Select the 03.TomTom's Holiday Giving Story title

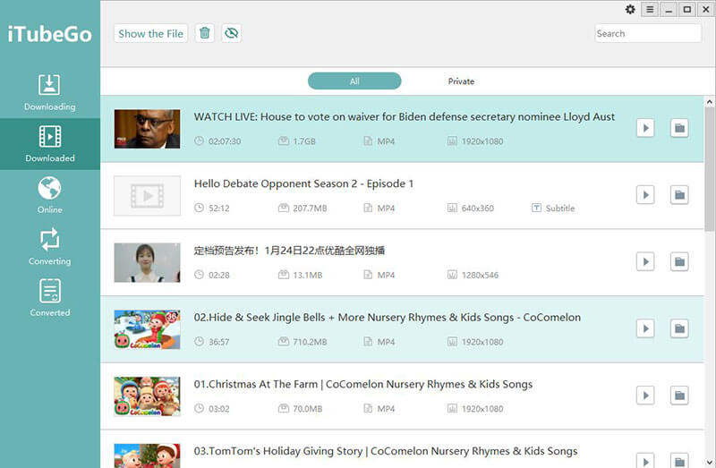(386, 451)
